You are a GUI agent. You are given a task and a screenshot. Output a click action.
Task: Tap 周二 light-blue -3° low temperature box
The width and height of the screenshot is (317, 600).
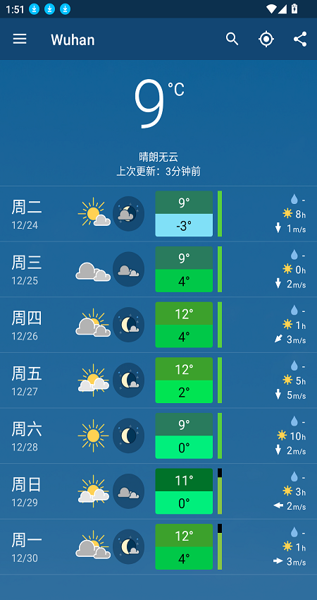(x=184, y=225)
